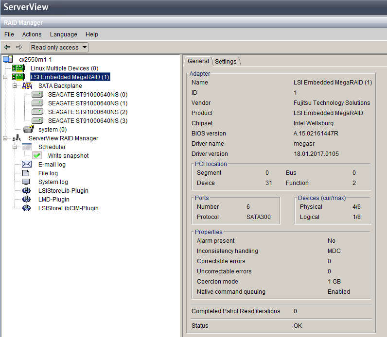The width and height of the screenshot is (387, 337).
Task: Click disk icon for SEAGATE ST91000640NS (1)
Action: click(x=37, y=103)
